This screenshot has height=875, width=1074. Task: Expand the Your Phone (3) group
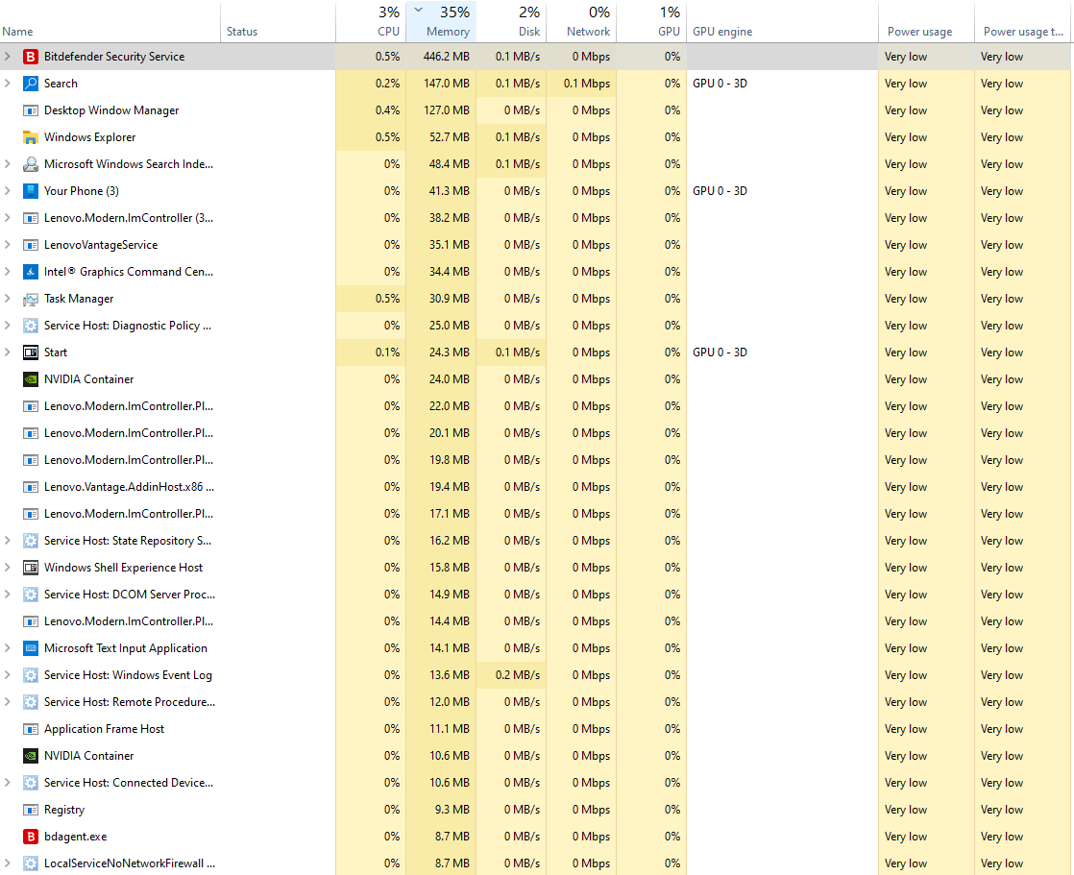(x=8, y=191)
